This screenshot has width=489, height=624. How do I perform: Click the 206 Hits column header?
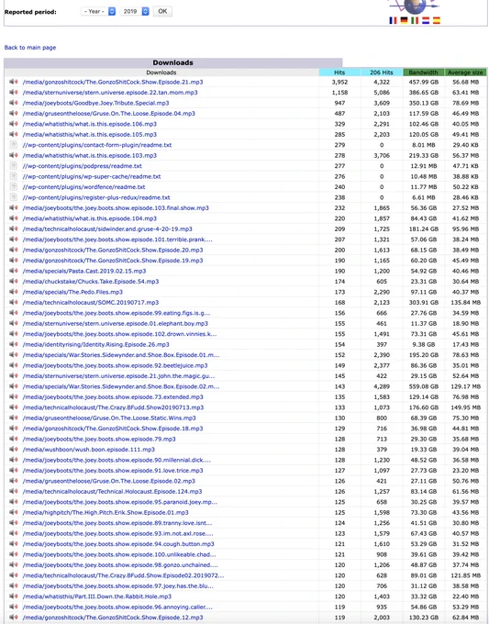pyautogui.click(x=382, y=72)
